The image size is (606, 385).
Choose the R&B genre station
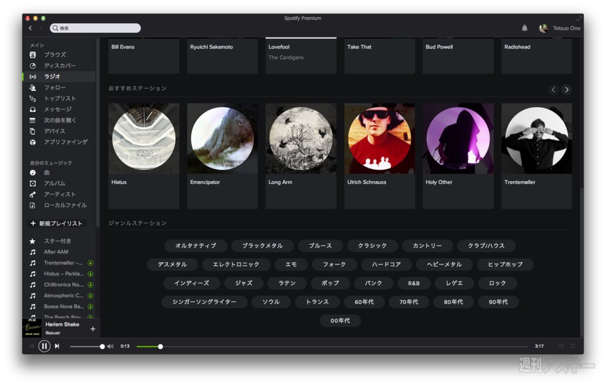(x=413, y=283)
